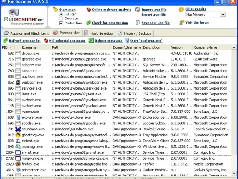
Task: Open the History / Backups tab
Action: (x=135, y=33)
